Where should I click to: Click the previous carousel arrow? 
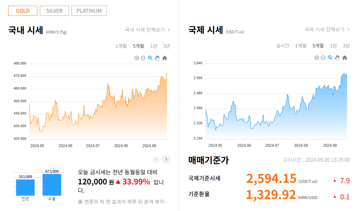click(x=156, y=159)
